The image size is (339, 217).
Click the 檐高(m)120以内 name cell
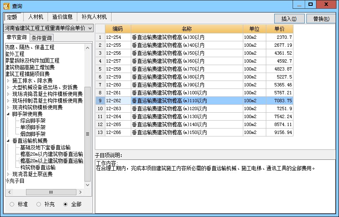187,108
